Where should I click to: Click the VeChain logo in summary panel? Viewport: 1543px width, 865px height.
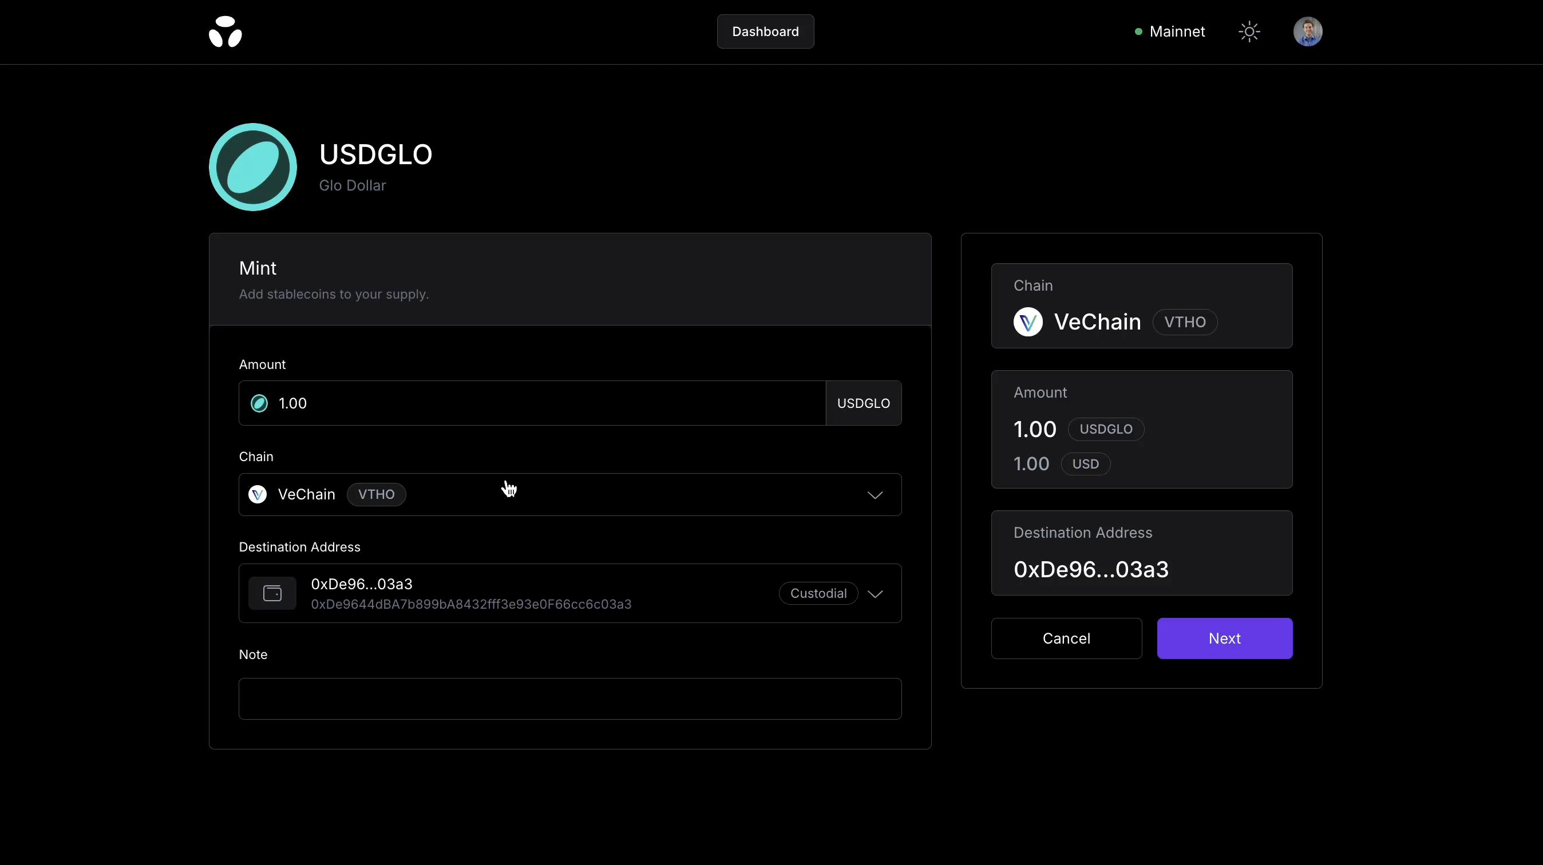[1028, 322]
